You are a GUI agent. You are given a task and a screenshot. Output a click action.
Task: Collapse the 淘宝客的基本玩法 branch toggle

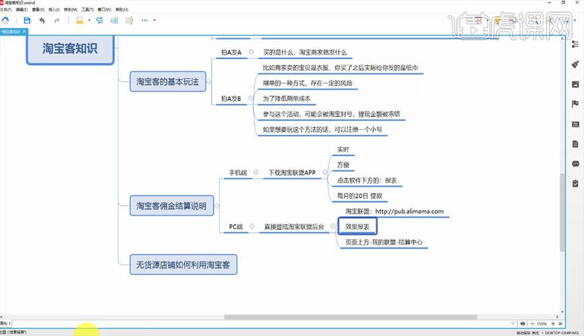[209, 82]
